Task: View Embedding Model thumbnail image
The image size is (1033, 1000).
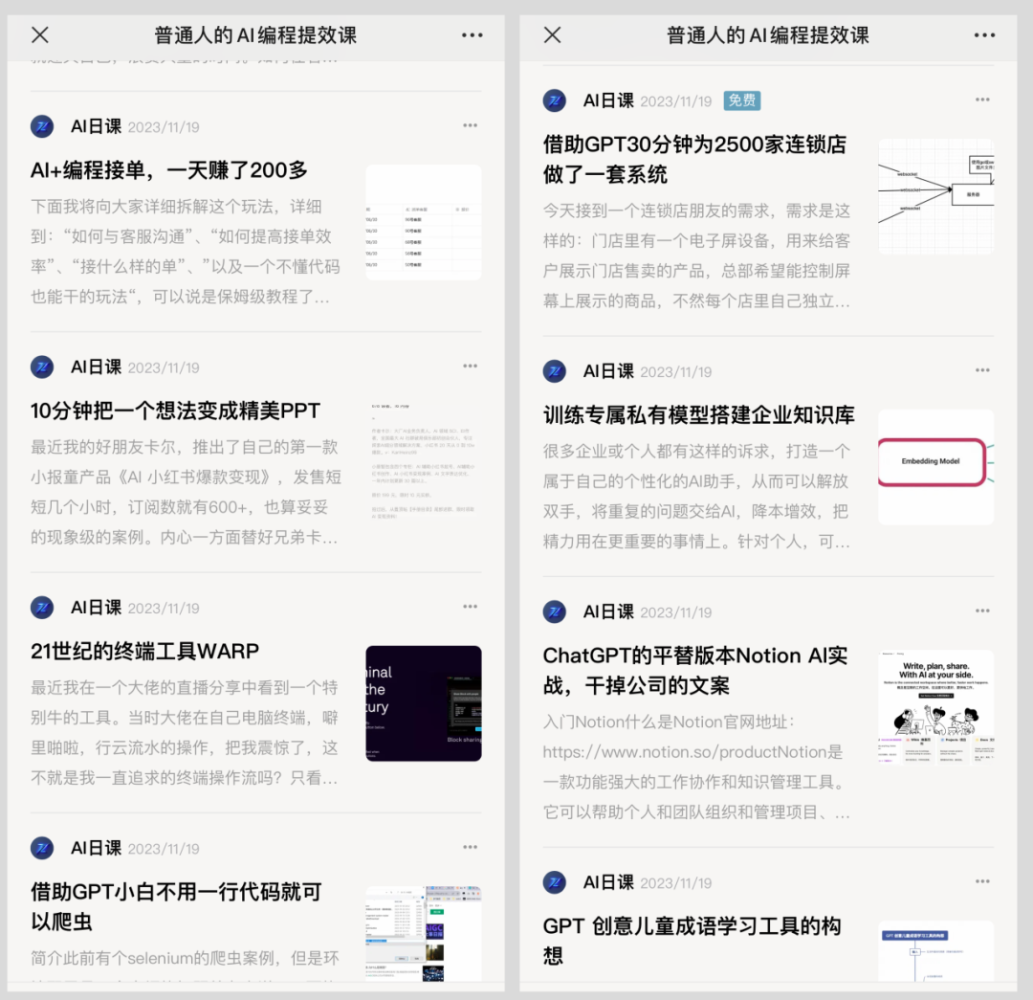Action: [x=936, y=467]
